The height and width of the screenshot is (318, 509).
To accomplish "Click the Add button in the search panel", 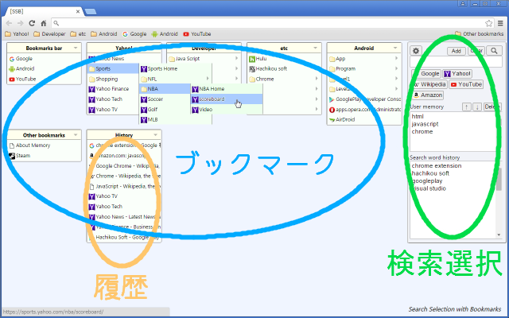I will [456, 51].
